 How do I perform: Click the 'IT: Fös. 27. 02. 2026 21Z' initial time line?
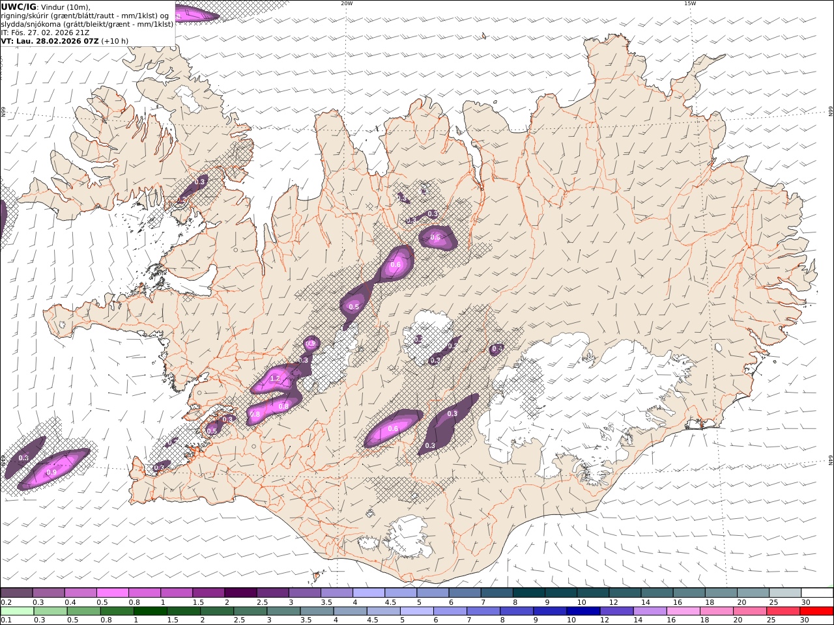(x=45, y=33)
